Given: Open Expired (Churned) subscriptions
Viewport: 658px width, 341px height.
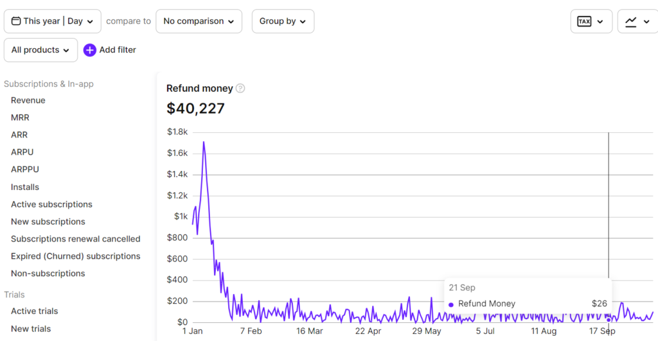Looking at the screenshot, I should click(x=76, y=256).
